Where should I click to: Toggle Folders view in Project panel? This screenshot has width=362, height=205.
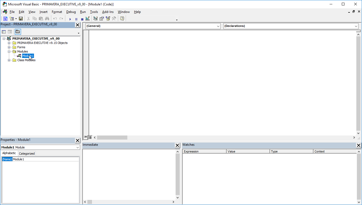pos(18,32)
